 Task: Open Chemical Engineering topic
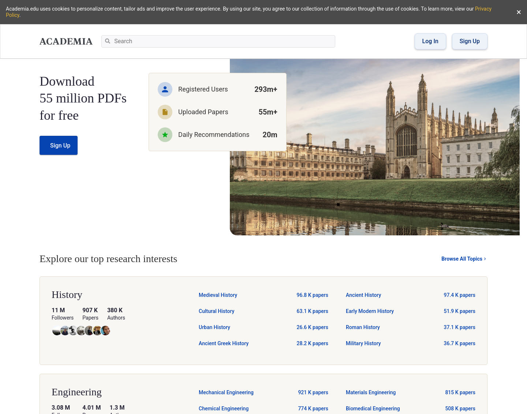click(224, 409)
